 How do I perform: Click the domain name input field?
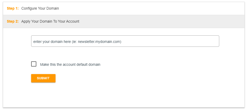coord(125,41)
